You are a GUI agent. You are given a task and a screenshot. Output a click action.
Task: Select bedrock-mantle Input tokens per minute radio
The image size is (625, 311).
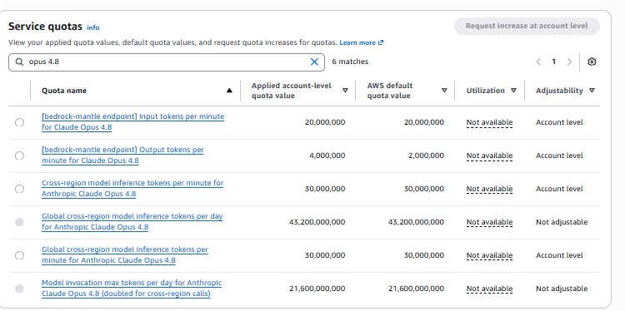click(19, 122)
